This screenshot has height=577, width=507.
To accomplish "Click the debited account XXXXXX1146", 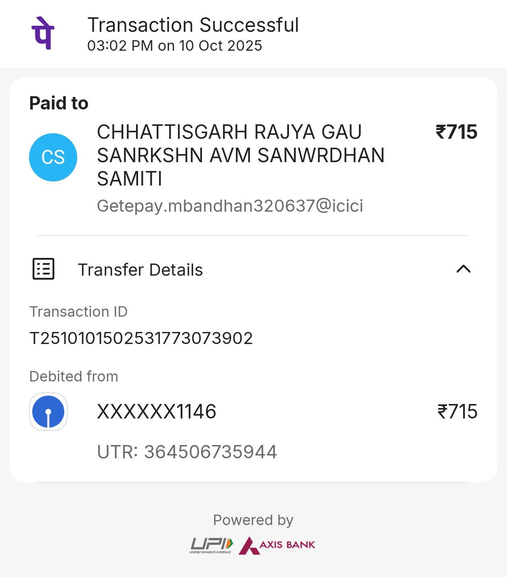I will tap(157, 412).
